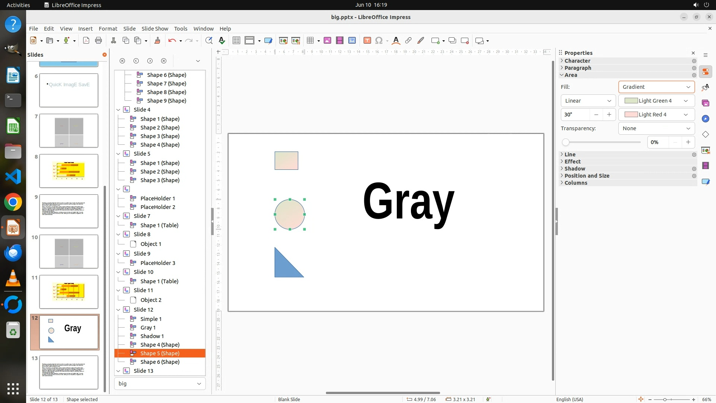The width and height of the screenshot is (716, 403).
Task: Collapse the Slide 12 tree node
Action: (118, 310)
